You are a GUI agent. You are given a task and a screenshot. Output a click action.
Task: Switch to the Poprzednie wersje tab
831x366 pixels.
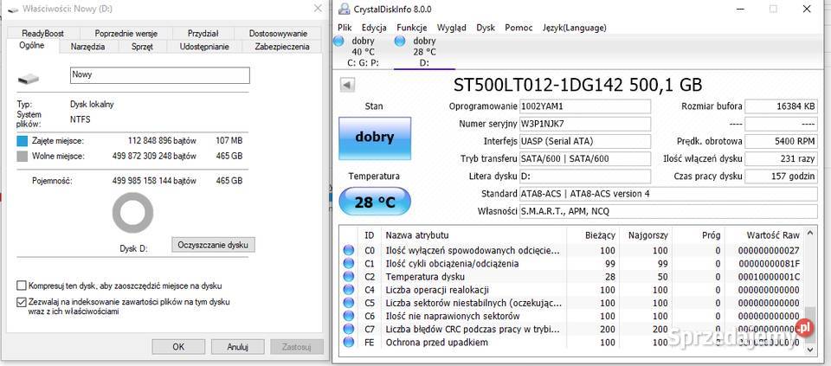pyautogui.click(x=126, y=34)
